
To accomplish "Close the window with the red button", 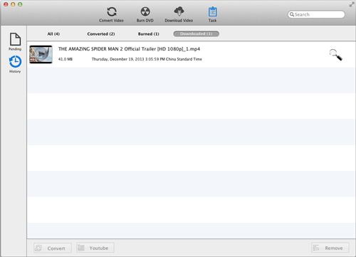I will tap(6, 4).
